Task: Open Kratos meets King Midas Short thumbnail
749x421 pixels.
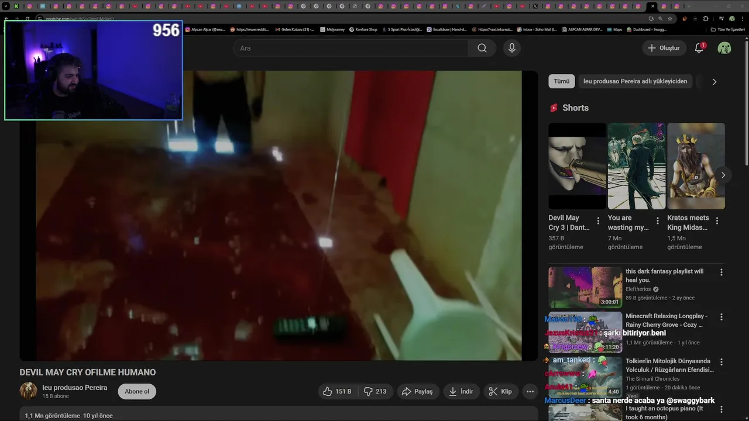Action: 696,166
